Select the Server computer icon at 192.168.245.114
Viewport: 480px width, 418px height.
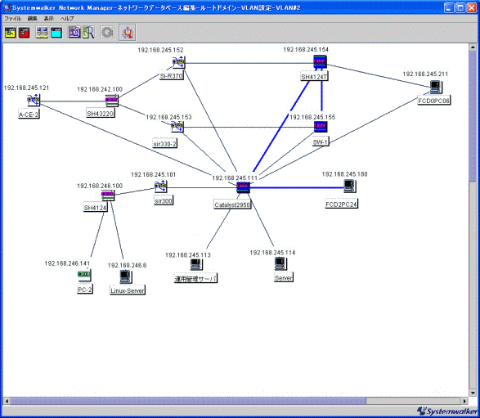pos(280,263)
